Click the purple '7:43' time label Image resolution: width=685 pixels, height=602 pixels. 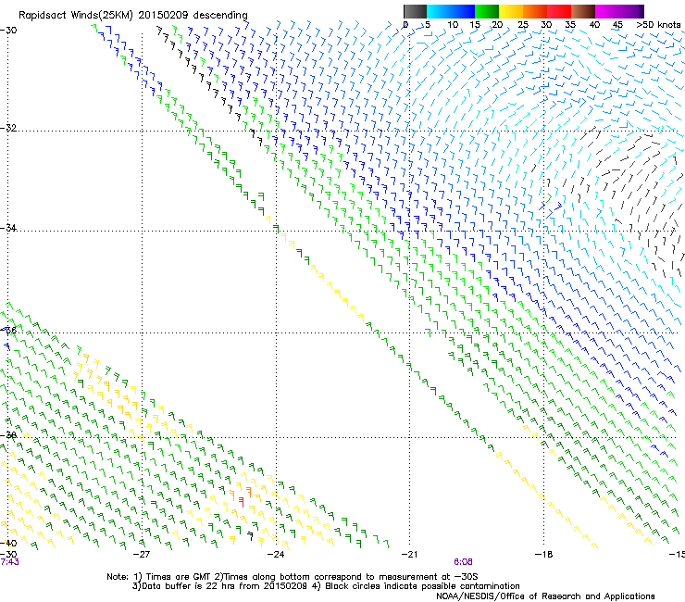point(9,562)
